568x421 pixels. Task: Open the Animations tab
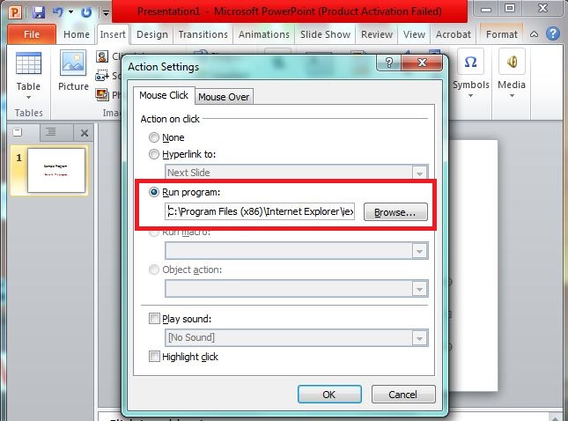[263, 34]
